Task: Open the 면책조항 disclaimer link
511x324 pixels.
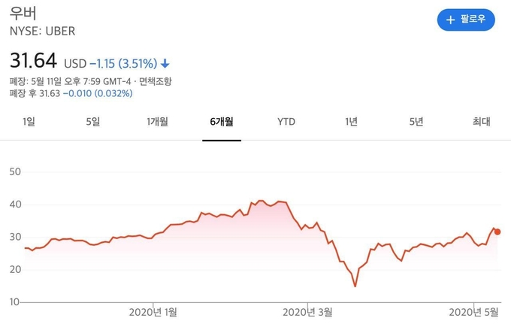Action: click(155, 81)
